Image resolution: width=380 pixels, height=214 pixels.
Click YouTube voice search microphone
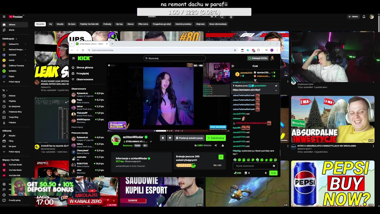click(x=231, y=17)
